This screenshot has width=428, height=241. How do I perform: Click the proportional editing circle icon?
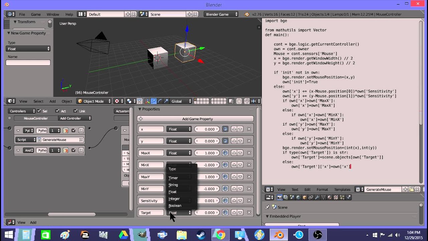(x=239, y=101)
